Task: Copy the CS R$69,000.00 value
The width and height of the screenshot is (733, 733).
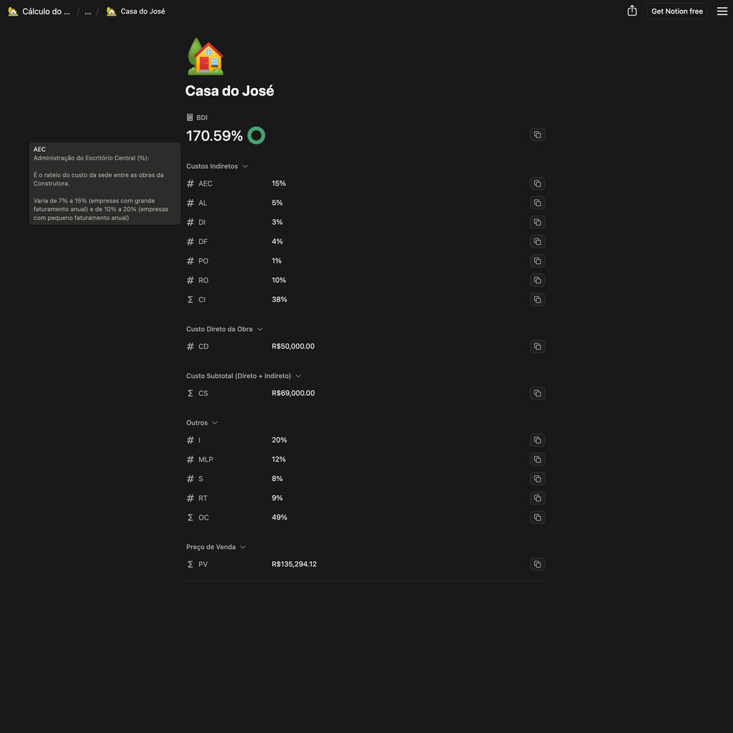Action: coord(537,393)
